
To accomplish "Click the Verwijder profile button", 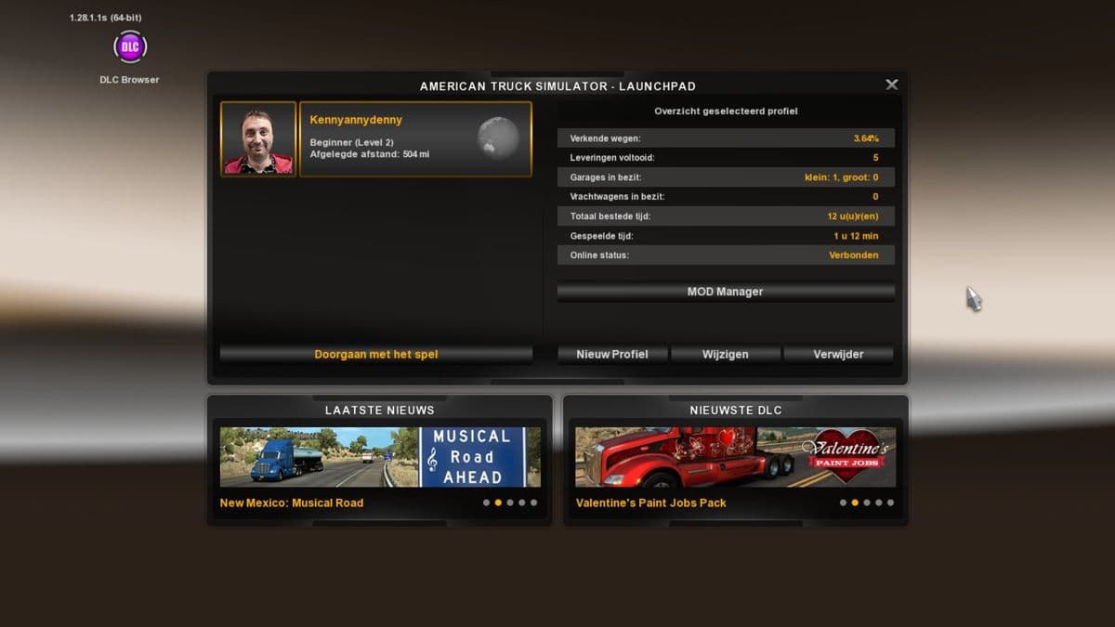I will click(x=839, y=354).
